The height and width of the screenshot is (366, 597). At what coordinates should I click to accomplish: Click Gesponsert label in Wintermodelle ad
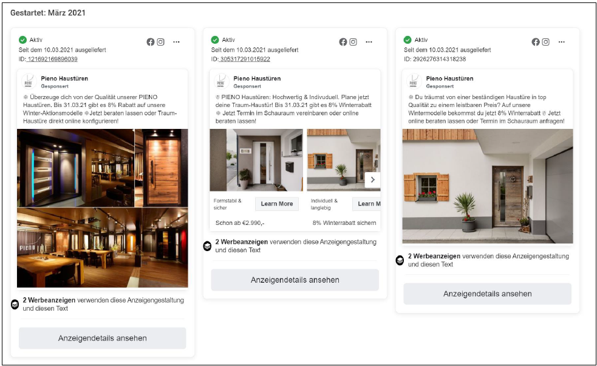440,86
